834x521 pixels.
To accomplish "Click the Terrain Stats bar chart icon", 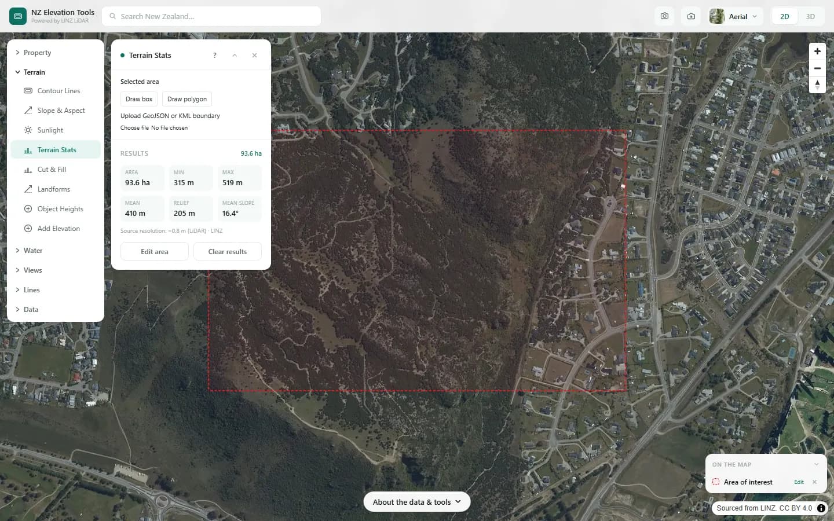I will click(28, 150).
